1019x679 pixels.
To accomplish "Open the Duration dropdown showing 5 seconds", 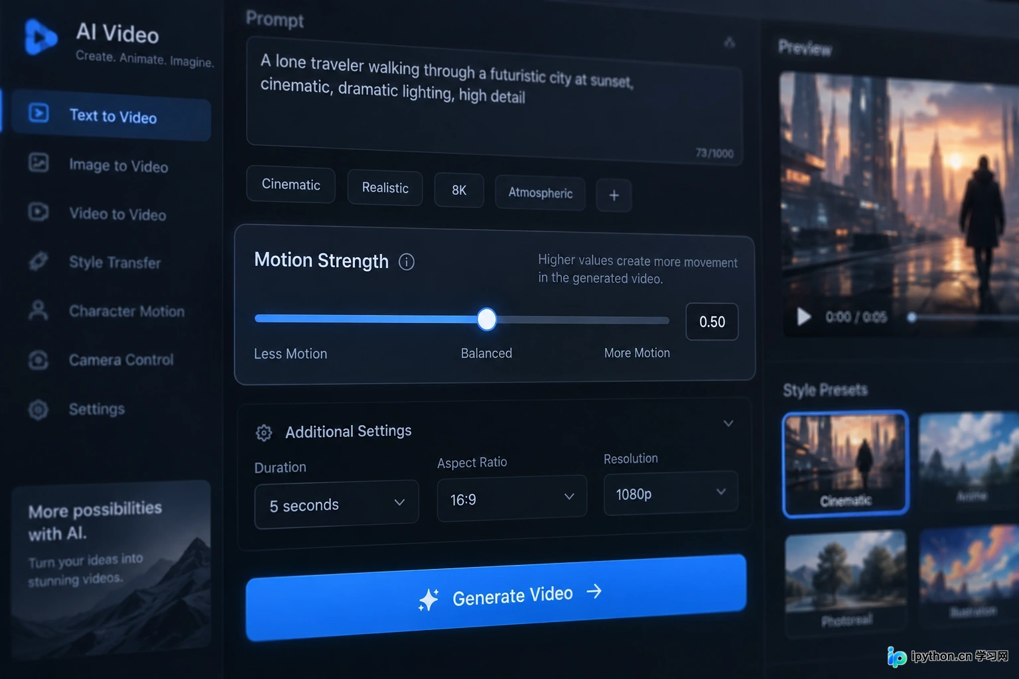I will point(336,505).
